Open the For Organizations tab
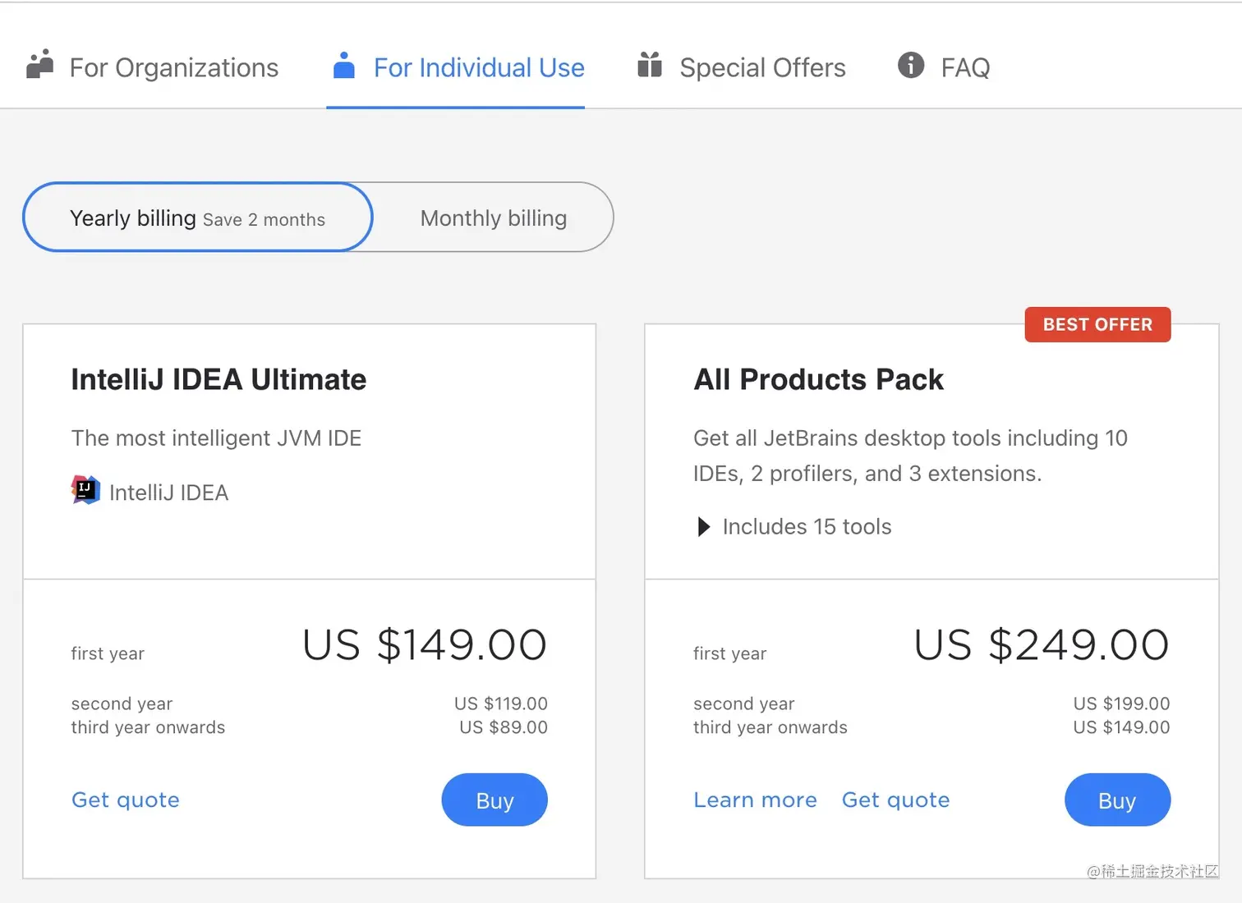Image resolution: width=1242 pixels, height=903 pixels. [x=173, y=67]
